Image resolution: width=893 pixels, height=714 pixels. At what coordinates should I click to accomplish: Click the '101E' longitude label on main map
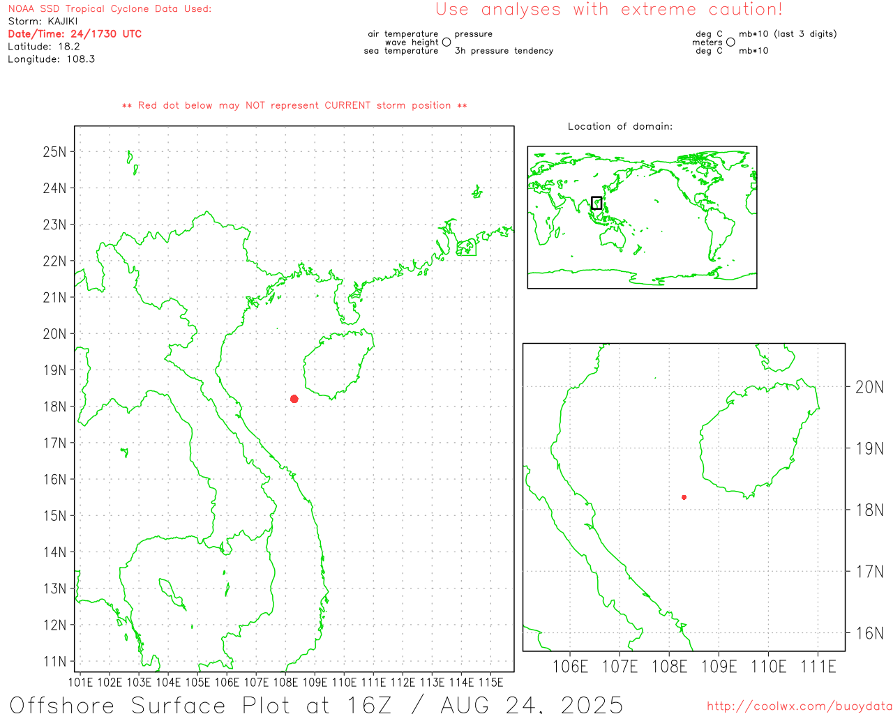tap(80, 682)
